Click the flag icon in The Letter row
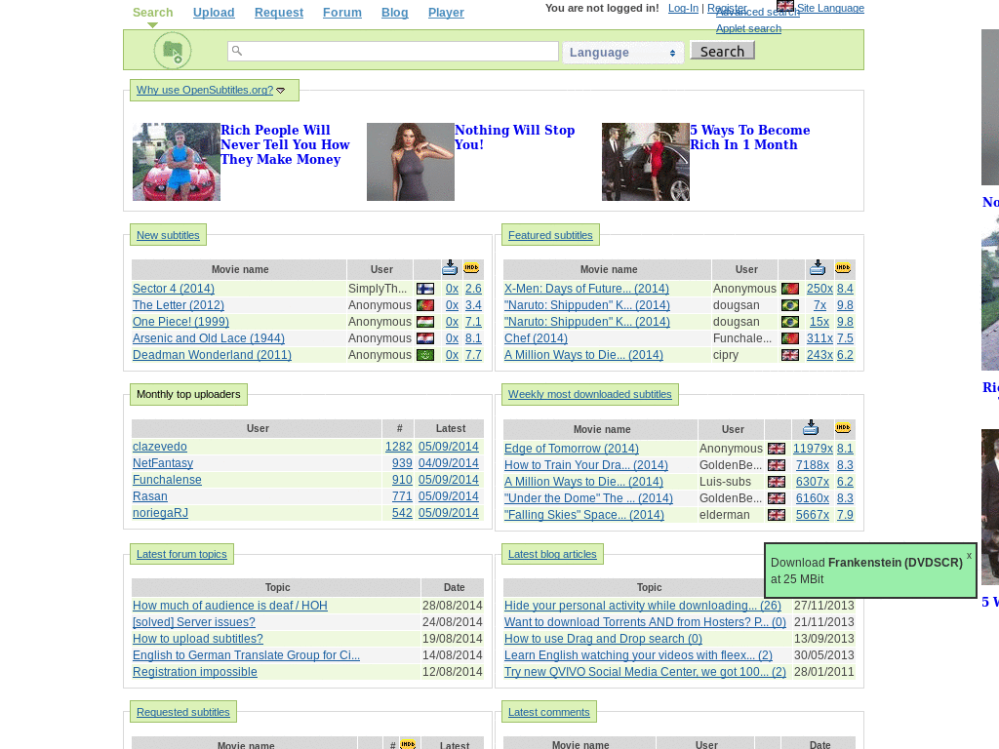Viewport: 999px width, 749px height. [x=425, y=305]
